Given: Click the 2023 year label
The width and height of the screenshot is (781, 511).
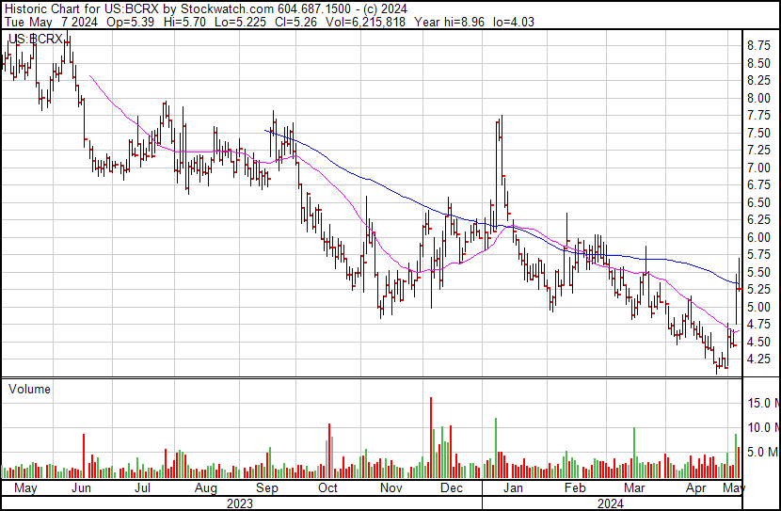Looking at the screenshot, I should point(240,503).
